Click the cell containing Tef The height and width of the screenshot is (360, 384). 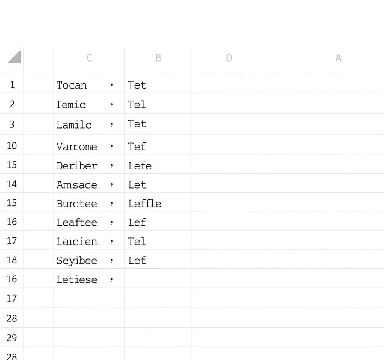point(137,147)
